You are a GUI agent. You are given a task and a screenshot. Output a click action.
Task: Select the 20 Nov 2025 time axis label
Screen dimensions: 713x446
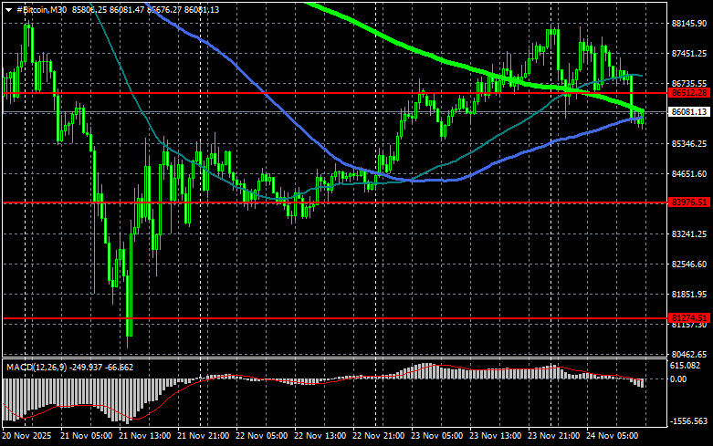26,436
